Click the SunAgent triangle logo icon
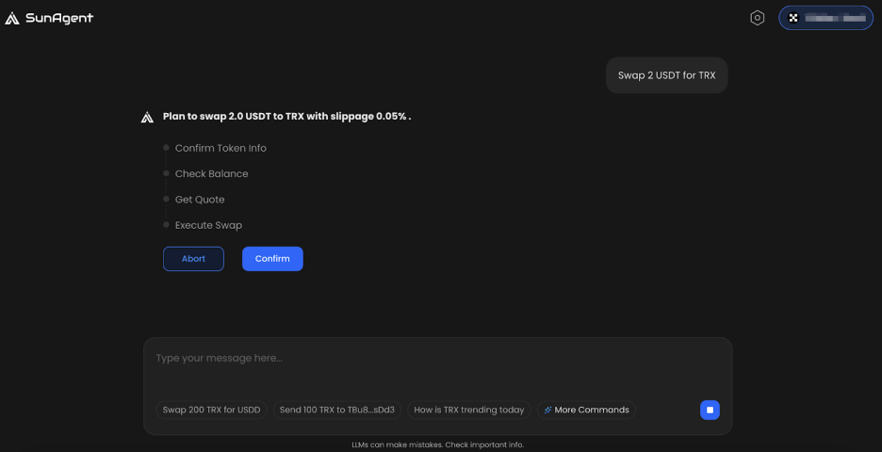This screenshot has width=882, height=452. tap(12, 18)
